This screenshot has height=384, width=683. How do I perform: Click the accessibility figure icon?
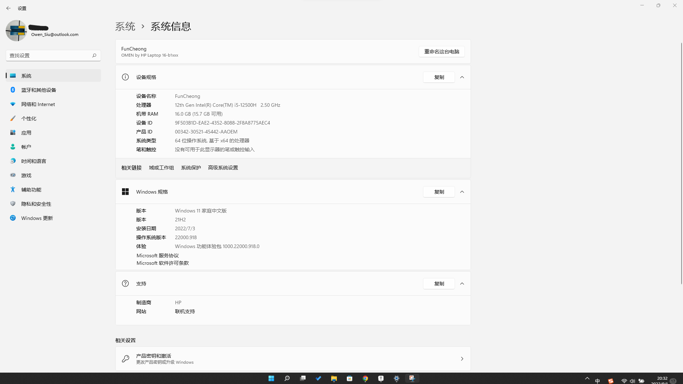pos(13,189)
